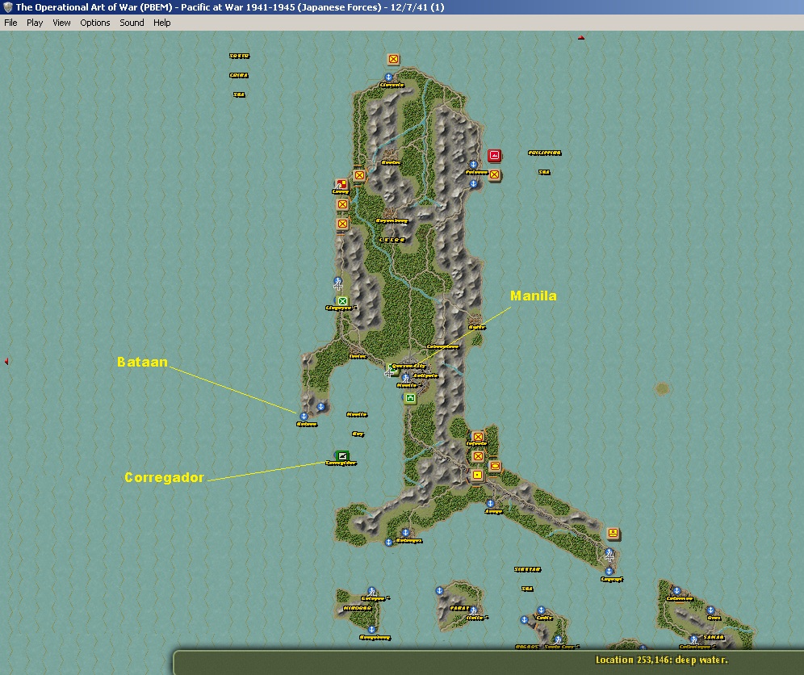Click anchor port icon at Luzon's northern tip
The image size is (804, 675).
388,77
